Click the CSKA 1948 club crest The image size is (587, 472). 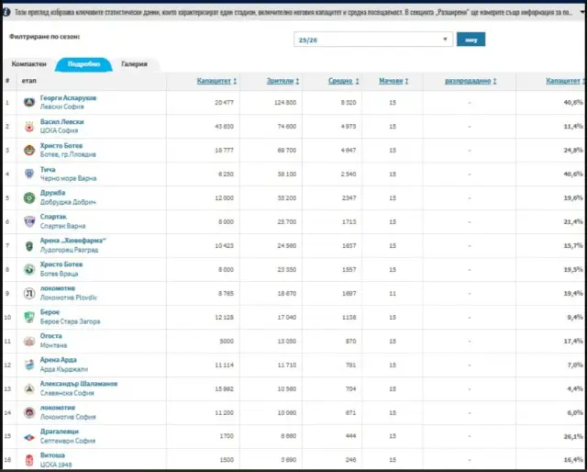pyautogui.click(x=30, y=460)
